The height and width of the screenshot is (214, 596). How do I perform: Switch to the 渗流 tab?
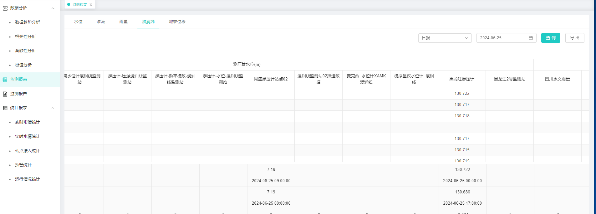click(101, 22)
